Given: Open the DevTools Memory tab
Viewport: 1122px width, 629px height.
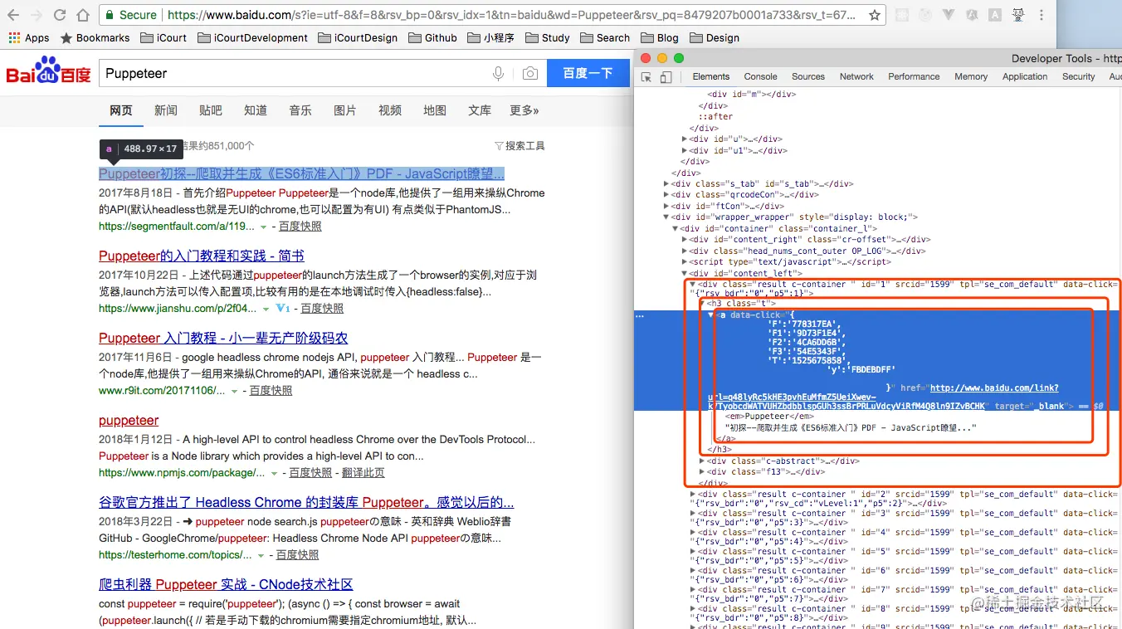Looking at the screenshot, I should coord(971,76).
